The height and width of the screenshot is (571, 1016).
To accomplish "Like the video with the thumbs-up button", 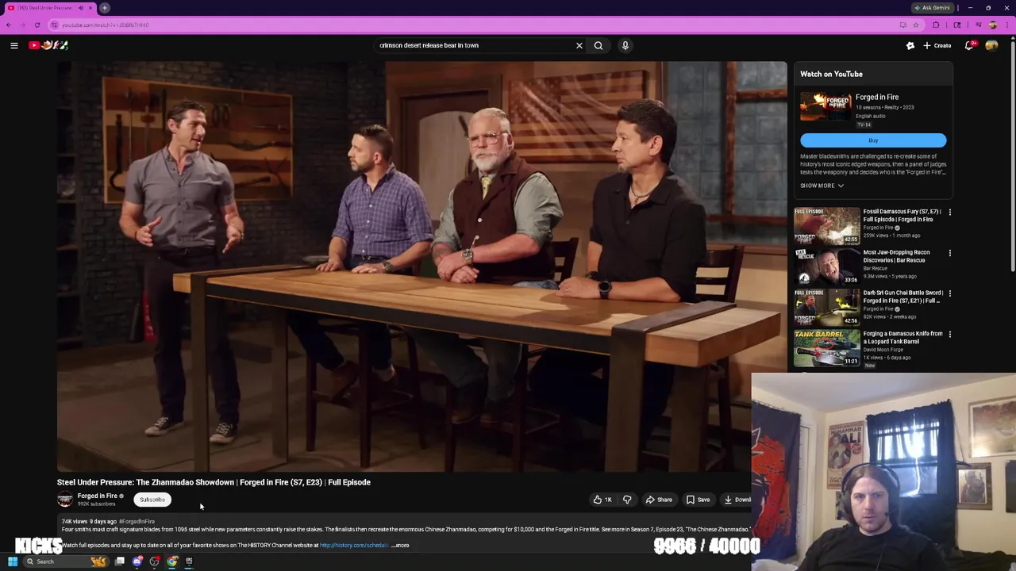I will point(602,500).
